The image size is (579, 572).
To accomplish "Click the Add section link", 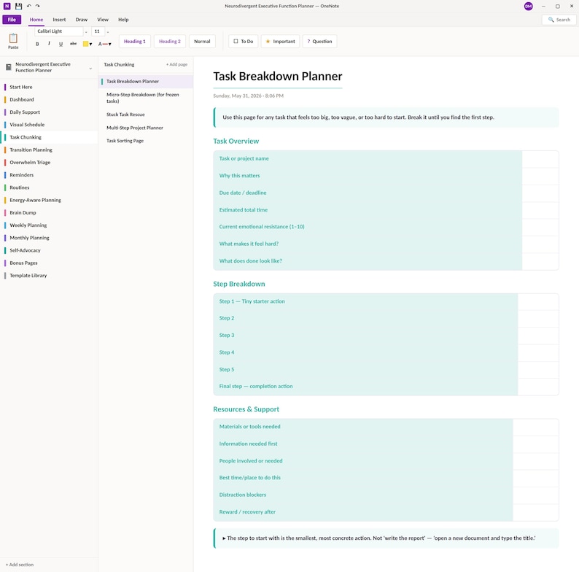I will [x=20, y=565].
